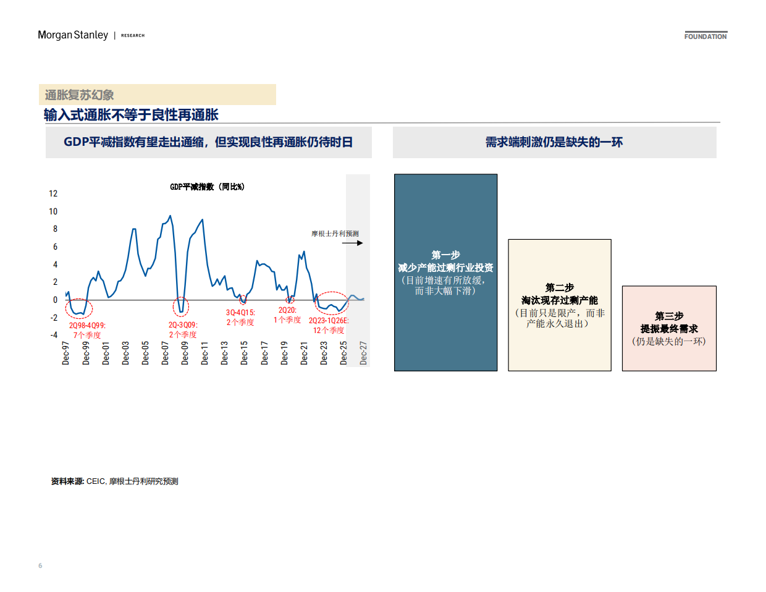
Task: Click the 资料来源 CEIC source line
Action: coord(114,481)
